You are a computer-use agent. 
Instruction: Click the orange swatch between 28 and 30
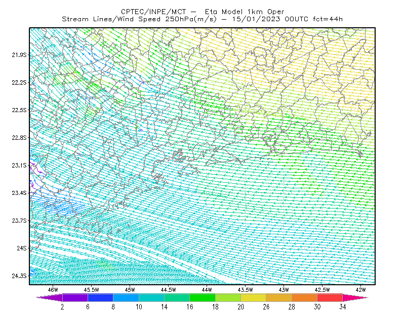point(305,297)
